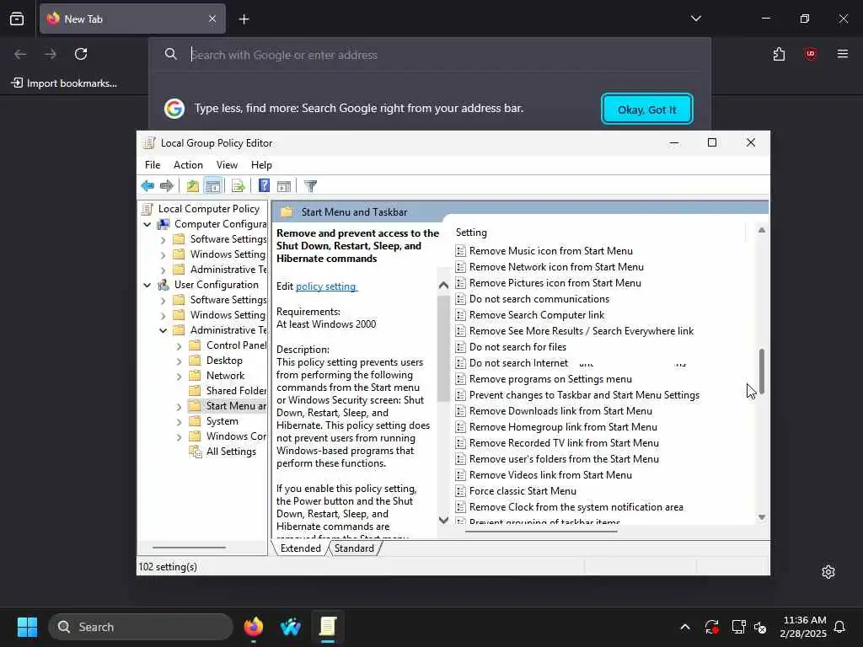The width and height of the screenshot is (863, 647).
Task: Click volume muted tray icon
Action: [761, 627]
